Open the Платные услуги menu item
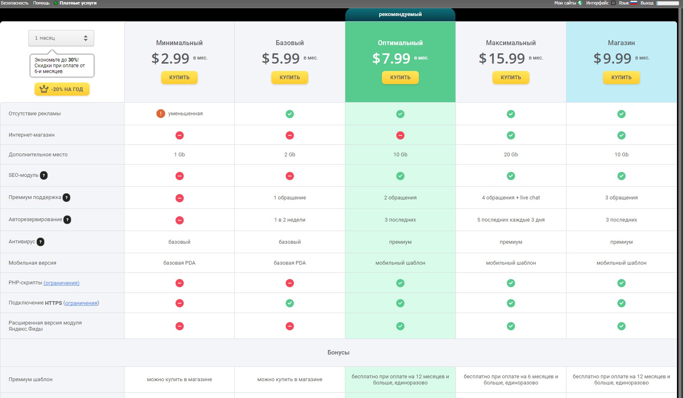The height and width of the screenshot is (398, 684). pyautogui.click(x=78, y=3)
